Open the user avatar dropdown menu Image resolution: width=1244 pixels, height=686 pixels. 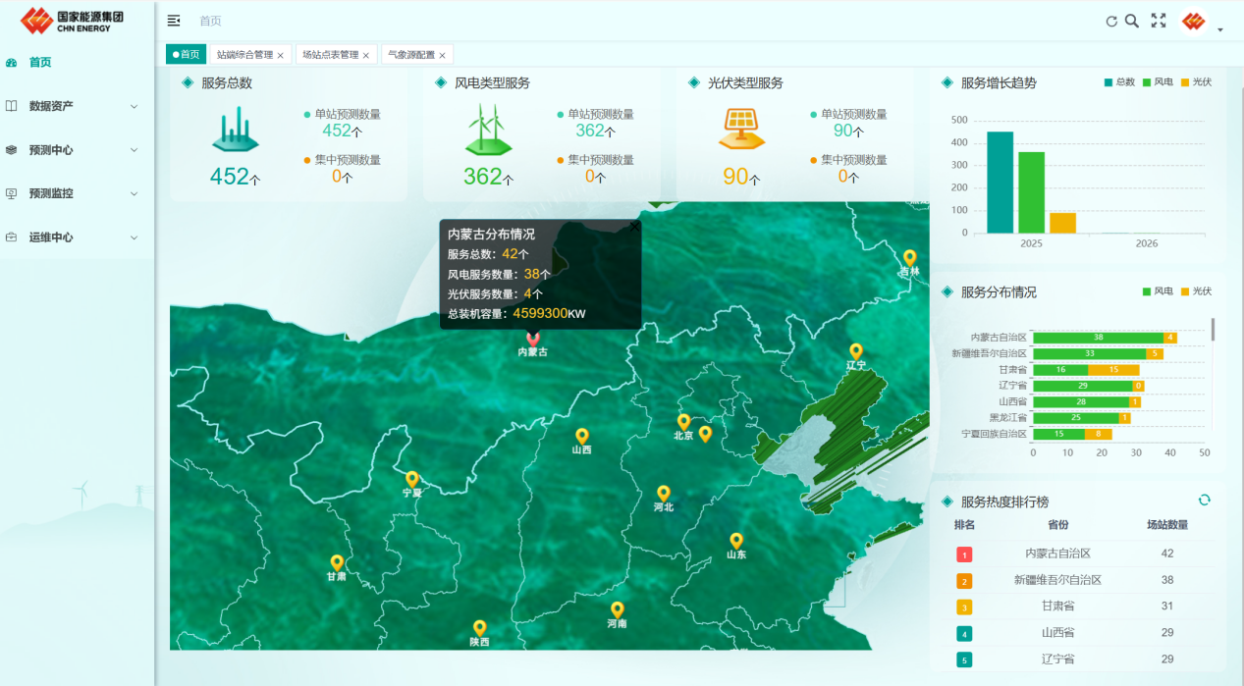tap(1202, 23)
